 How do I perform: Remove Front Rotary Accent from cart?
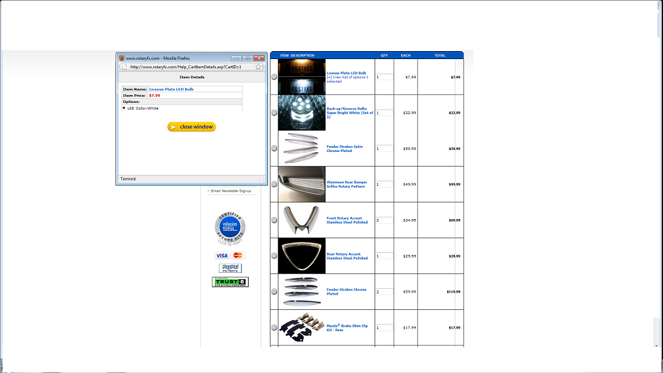[274, 220]
